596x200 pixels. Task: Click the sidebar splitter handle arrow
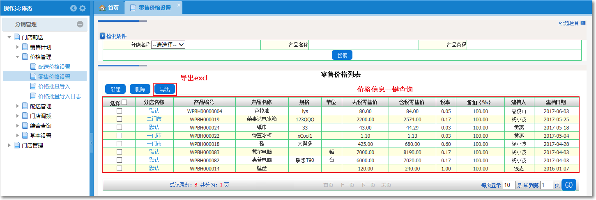click(x=91, y=143)
